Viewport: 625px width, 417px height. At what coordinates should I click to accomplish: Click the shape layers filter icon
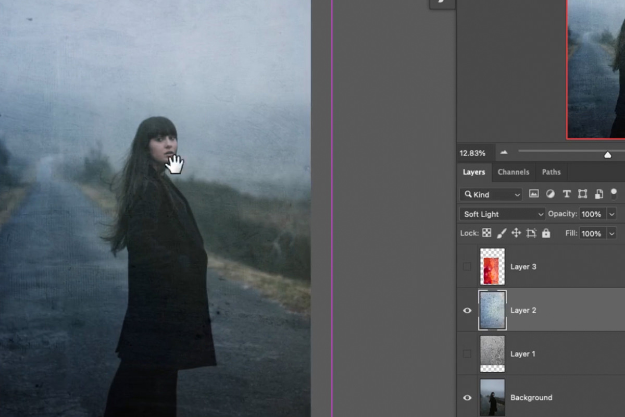583,194
